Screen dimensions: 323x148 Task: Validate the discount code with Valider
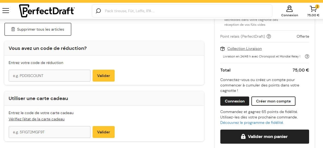tap(103, 76)
